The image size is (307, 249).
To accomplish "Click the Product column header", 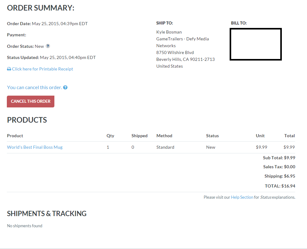I will 15,136.
